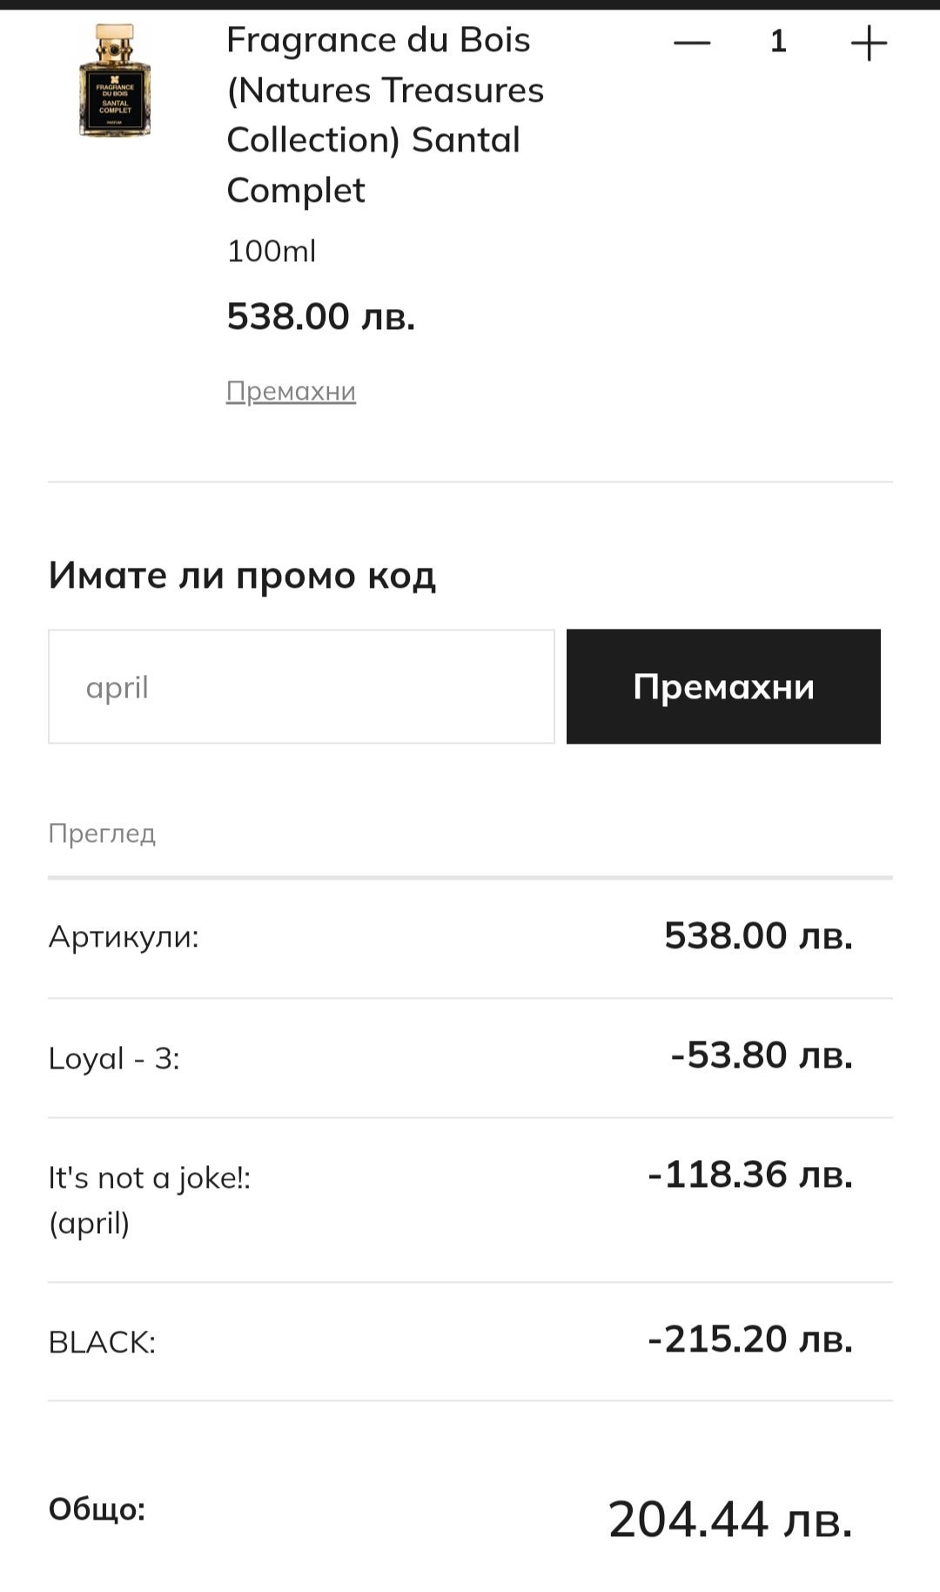Click the quantity value 1
The width and height of the screenshot is (940, 1592).
[x=778, y=42]
